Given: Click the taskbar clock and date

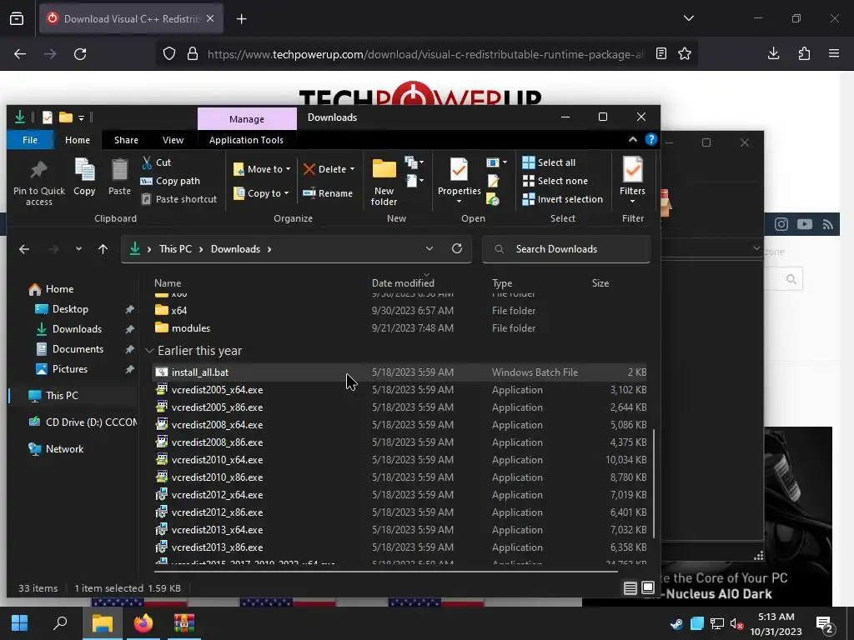Looking at the screenshot, I should pos(776,623).
